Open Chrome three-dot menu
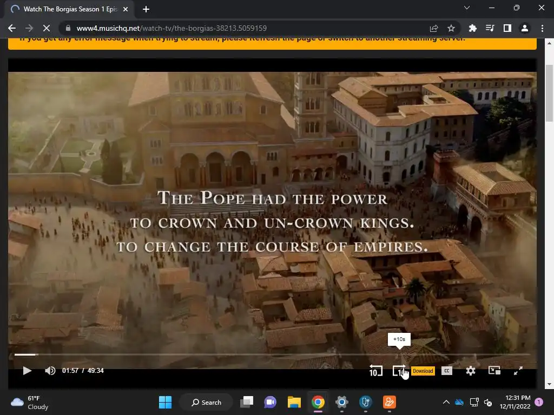 [542, 28]
